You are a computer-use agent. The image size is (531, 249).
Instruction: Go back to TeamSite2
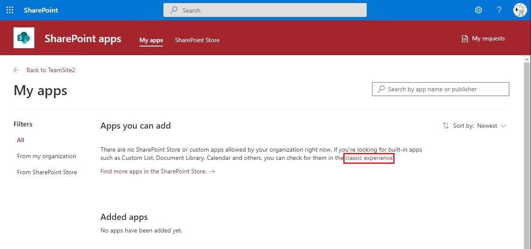click(x=44, y=70)
